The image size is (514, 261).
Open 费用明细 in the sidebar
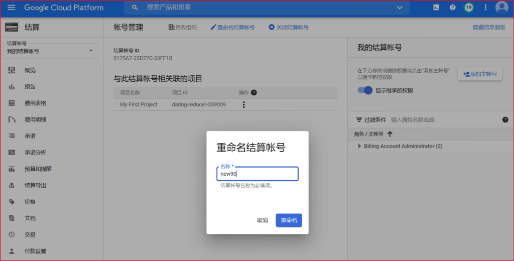[x=36, y=119]
